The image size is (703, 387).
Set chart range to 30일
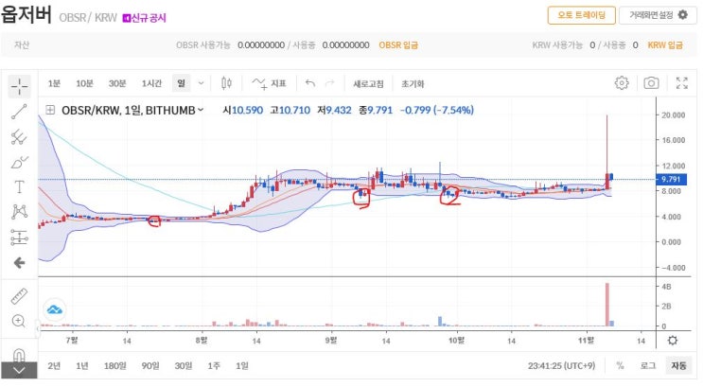184,366
